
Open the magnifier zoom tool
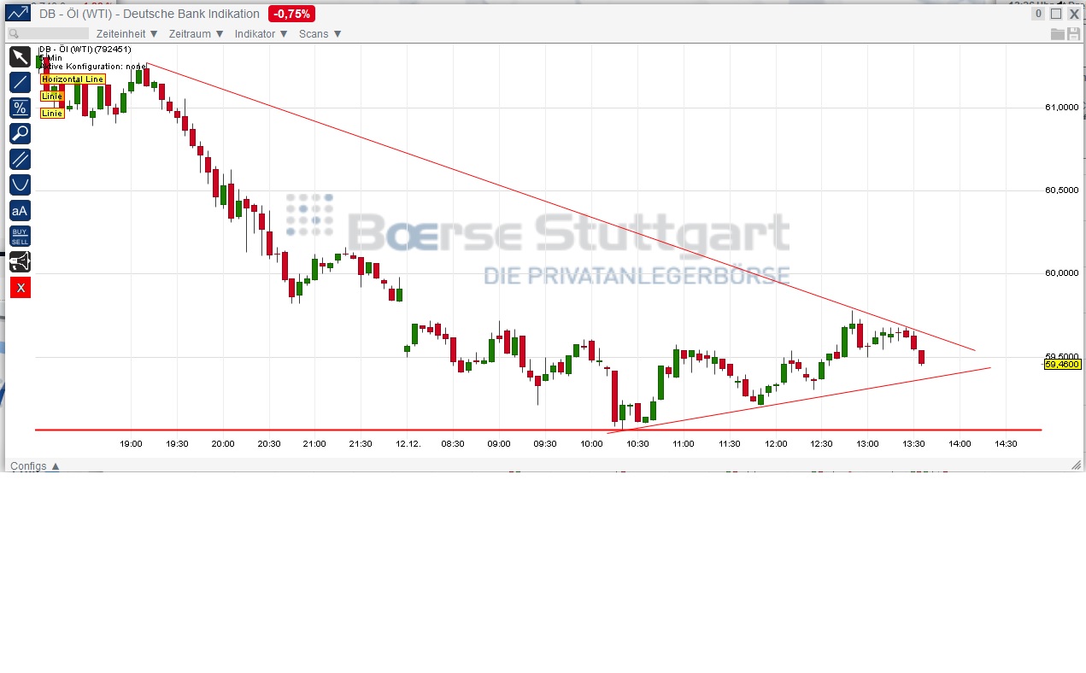pos(19,133)
